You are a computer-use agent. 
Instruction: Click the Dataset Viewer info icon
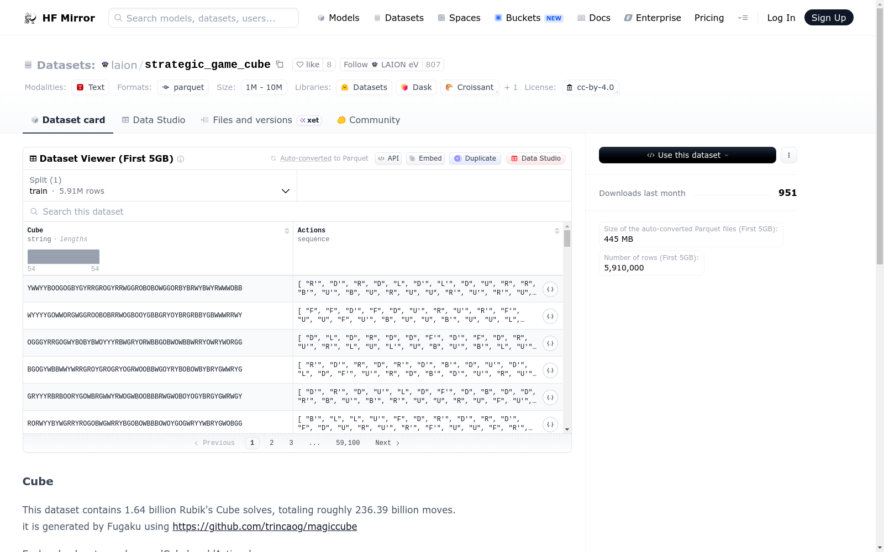[x=181, y=159]
